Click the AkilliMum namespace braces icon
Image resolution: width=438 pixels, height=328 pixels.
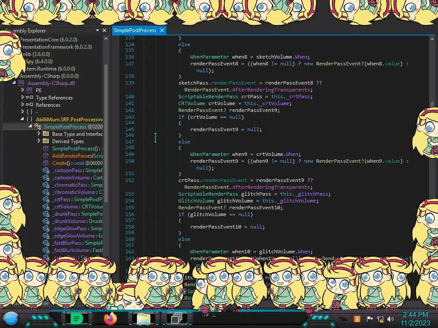point(30,120)
